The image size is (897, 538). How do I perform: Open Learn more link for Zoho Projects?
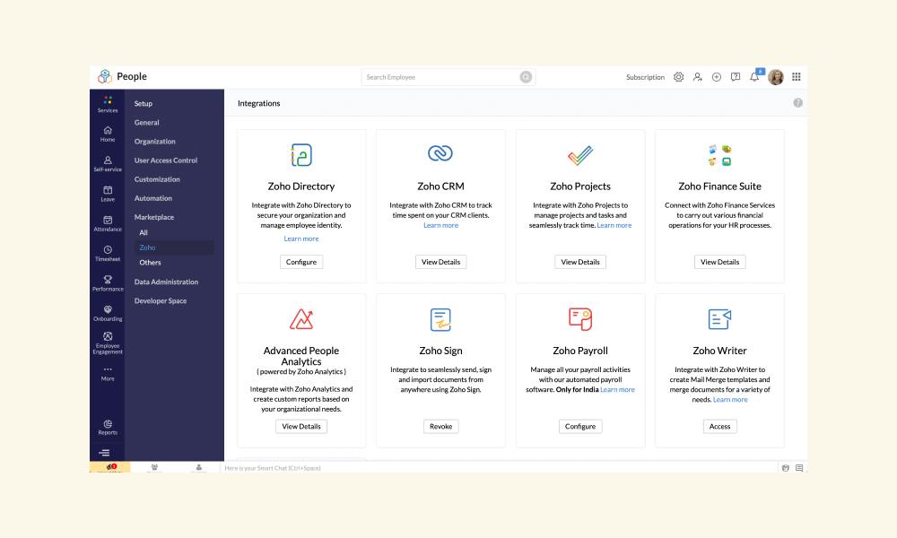click(x=614, y=225)
